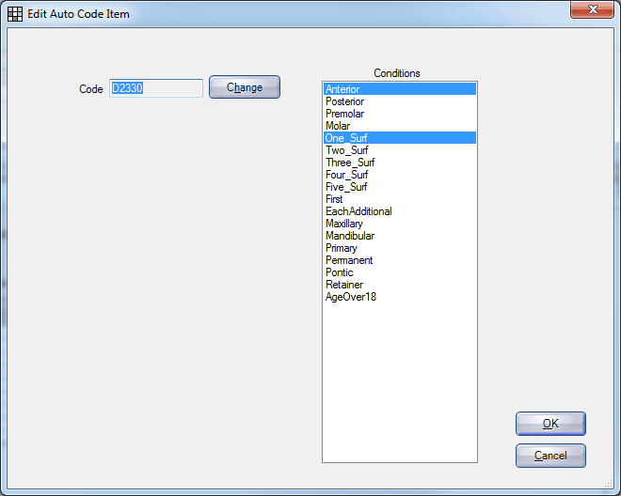Select the Molar condition

pyautogui.click(x=400, y=126)
